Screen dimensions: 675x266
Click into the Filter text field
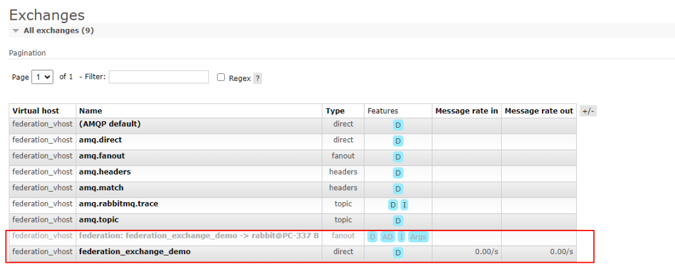click(x=159, y=77)
